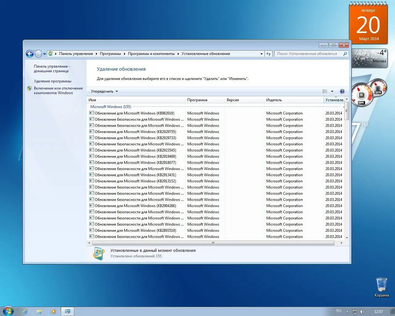395x316 pixels.
Task: Change view using the view icon button
Action: click(325, 91)
